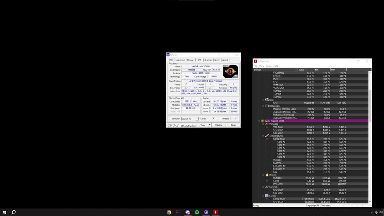The width and height of the screenshot is (384, 216).
Task: Select the Physical Memory Load row
Action: tap(311, 109)
